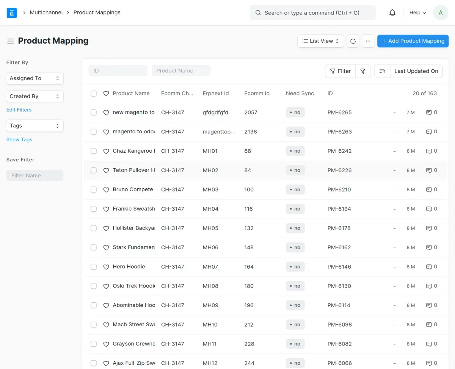Check the Abominable Hoodie row checkbox
This screenshot has height=369, width=455.
(x=94, y=305)
